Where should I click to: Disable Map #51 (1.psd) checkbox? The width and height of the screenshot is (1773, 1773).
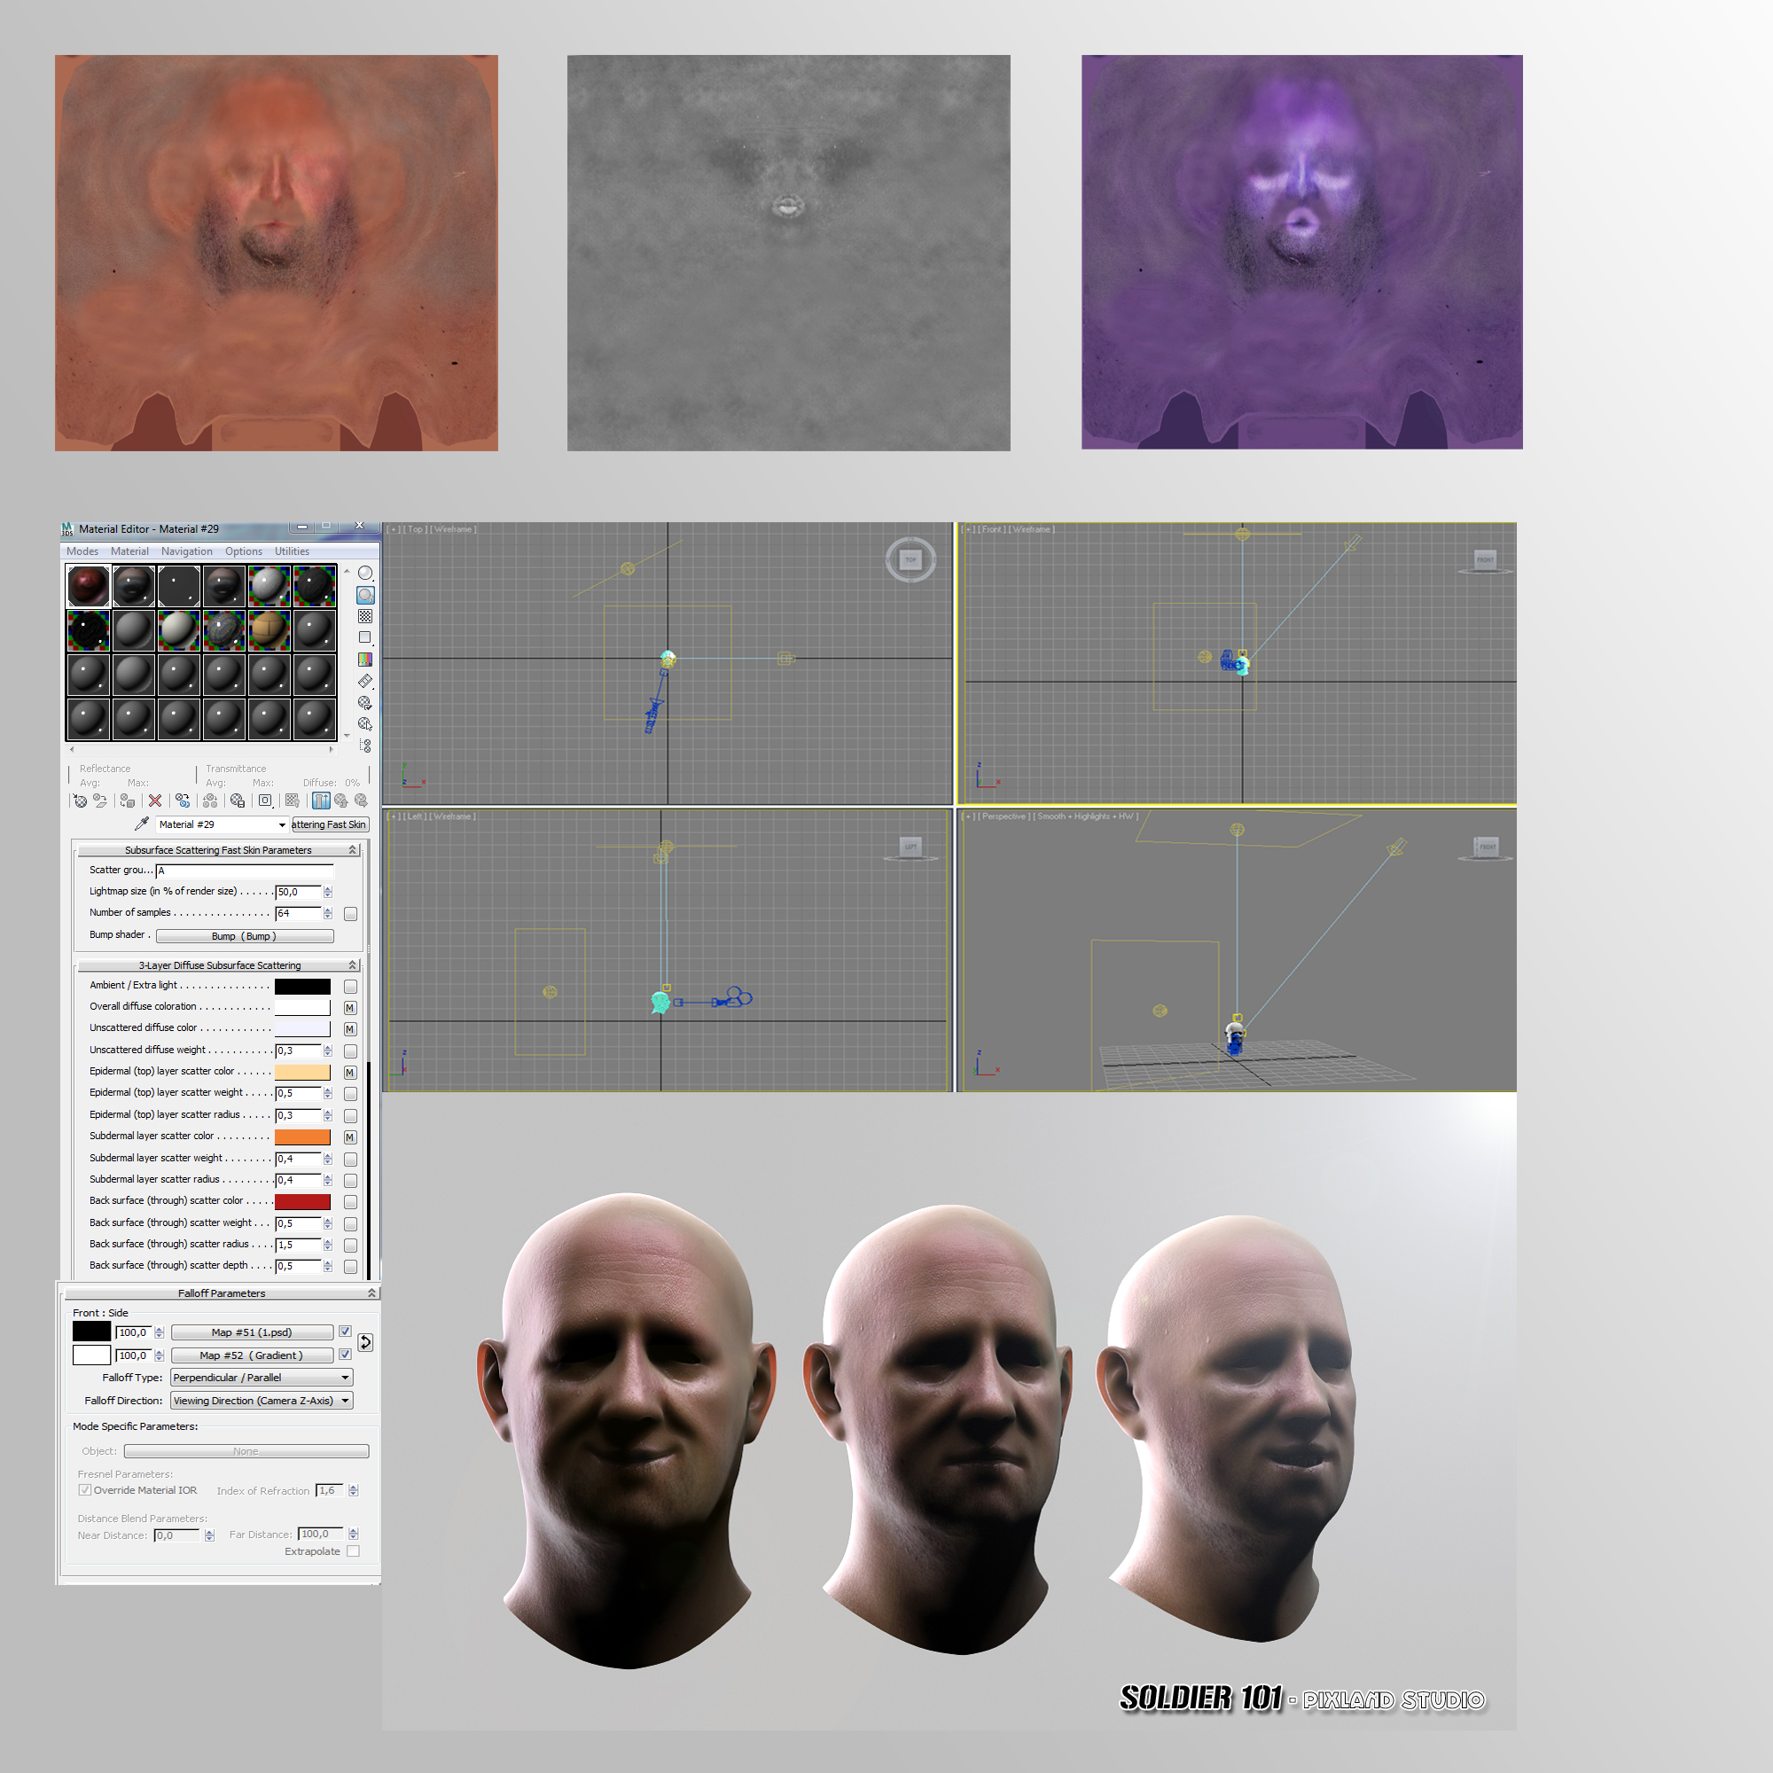(345, 1332)
